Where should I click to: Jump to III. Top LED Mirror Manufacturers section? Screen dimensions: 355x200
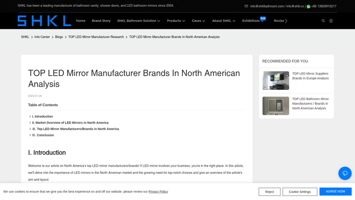[x=75, y=129]
